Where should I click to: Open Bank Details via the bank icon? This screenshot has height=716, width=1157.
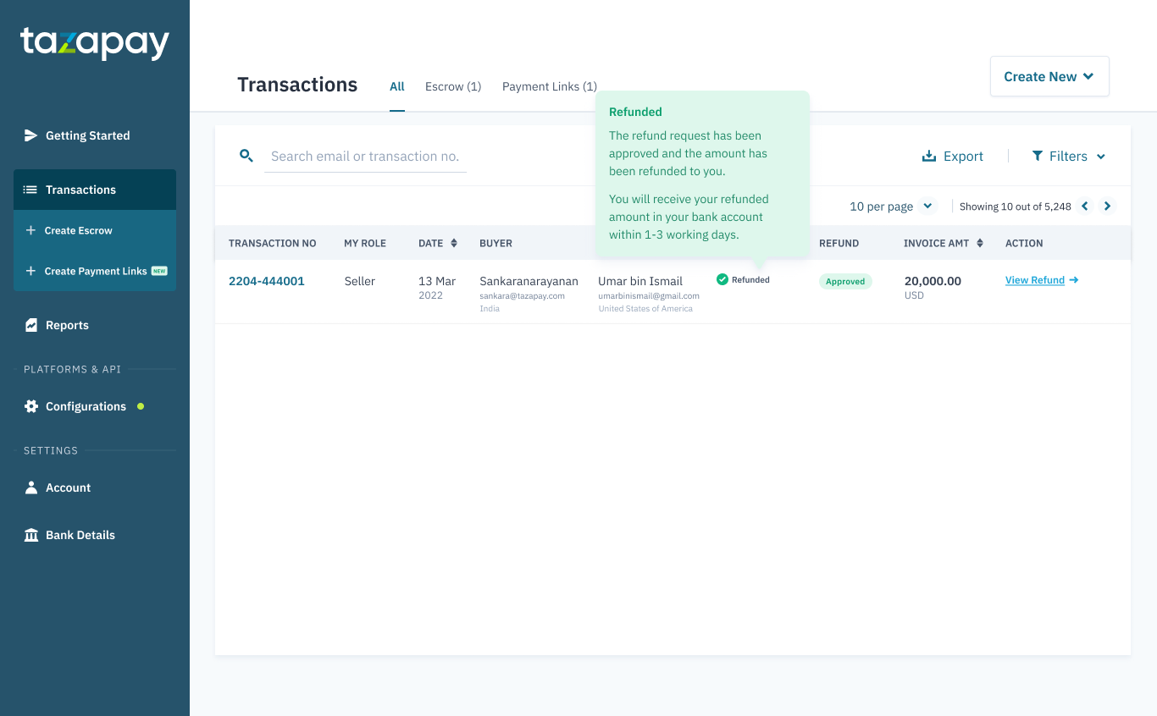coord(30,535)
